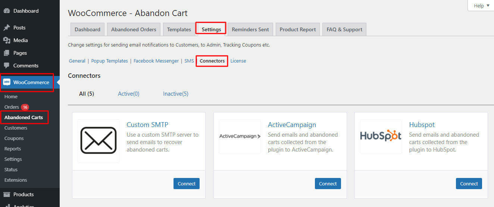494x207 pixels.
Task: Open the Status submenu item
Action: pos(11,169)
